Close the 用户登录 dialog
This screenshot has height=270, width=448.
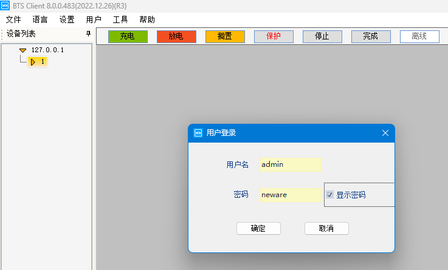point(385,133)
